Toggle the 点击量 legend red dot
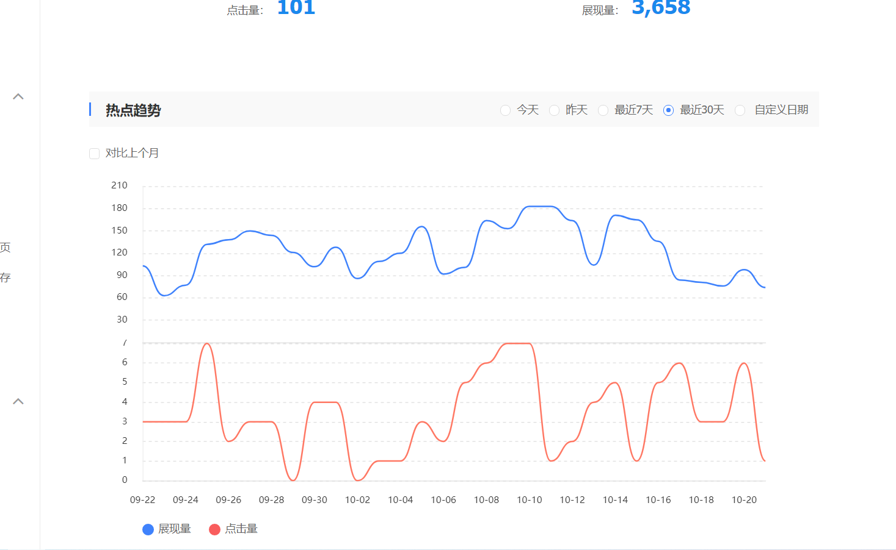 [214, 529]
